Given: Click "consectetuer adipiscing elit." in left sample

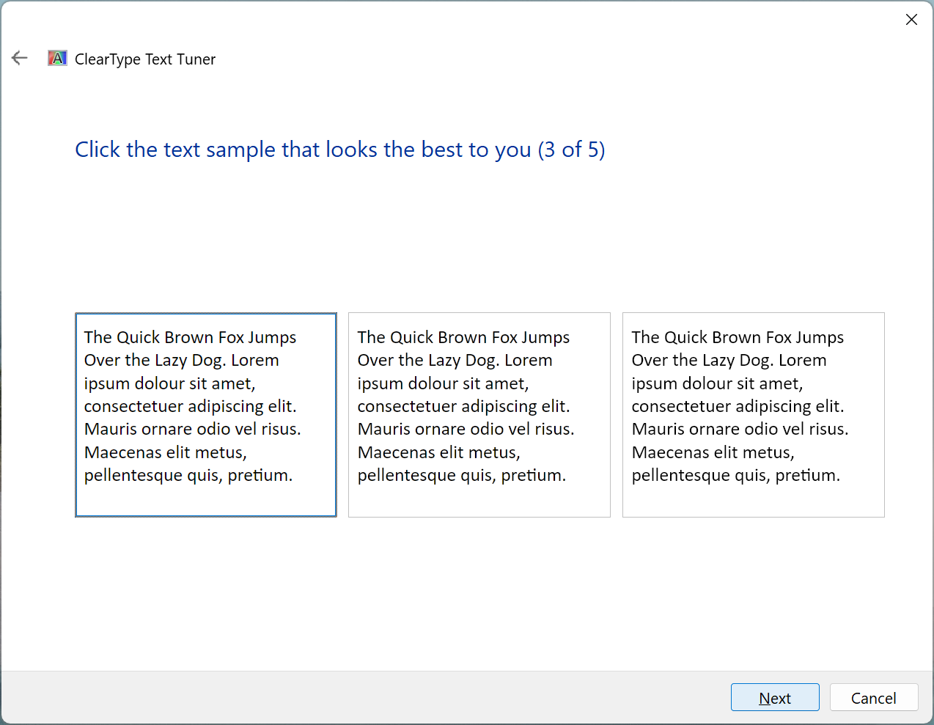Looking at the screenshot, I should pyautogui.click(x=190, y=406).
